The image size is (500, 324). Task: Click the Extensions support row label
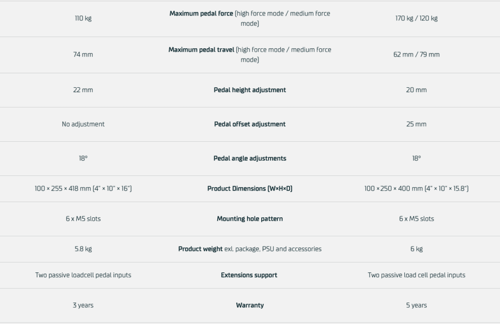pos(249,275)
